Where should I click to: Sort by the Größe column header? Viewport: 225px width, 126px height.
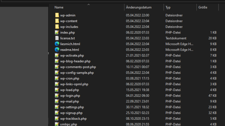pos(203,7)
